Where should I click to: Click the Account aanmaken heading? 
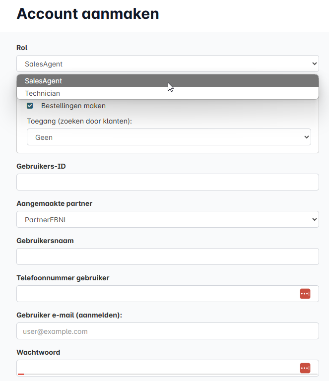(x=88, y=13)
